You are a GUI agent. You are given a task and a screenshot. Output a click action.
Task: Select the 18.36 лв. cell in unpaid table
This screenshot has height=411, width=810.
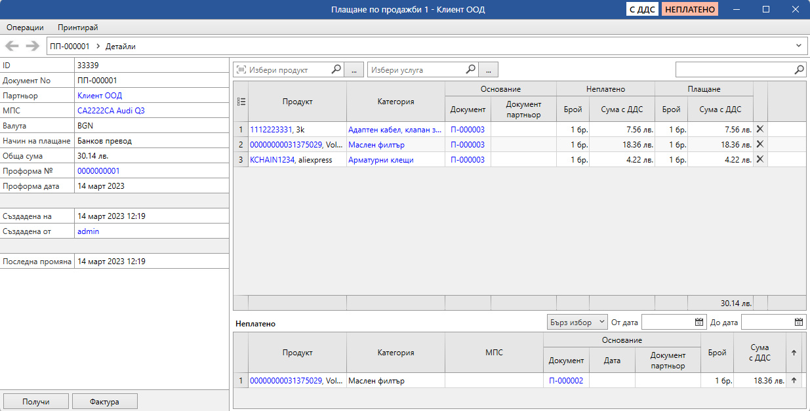point(759,381)
